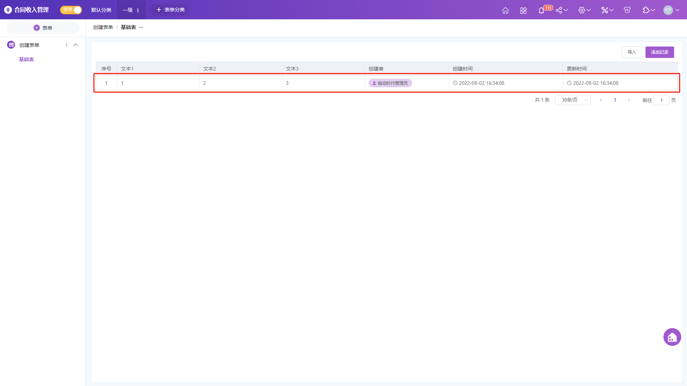Click the t-shirt theme icon
Screen dimensions: 687x386
point(627,10)
